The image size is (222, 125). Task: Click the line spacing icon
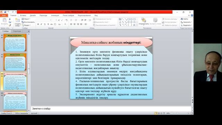point(89,20)
